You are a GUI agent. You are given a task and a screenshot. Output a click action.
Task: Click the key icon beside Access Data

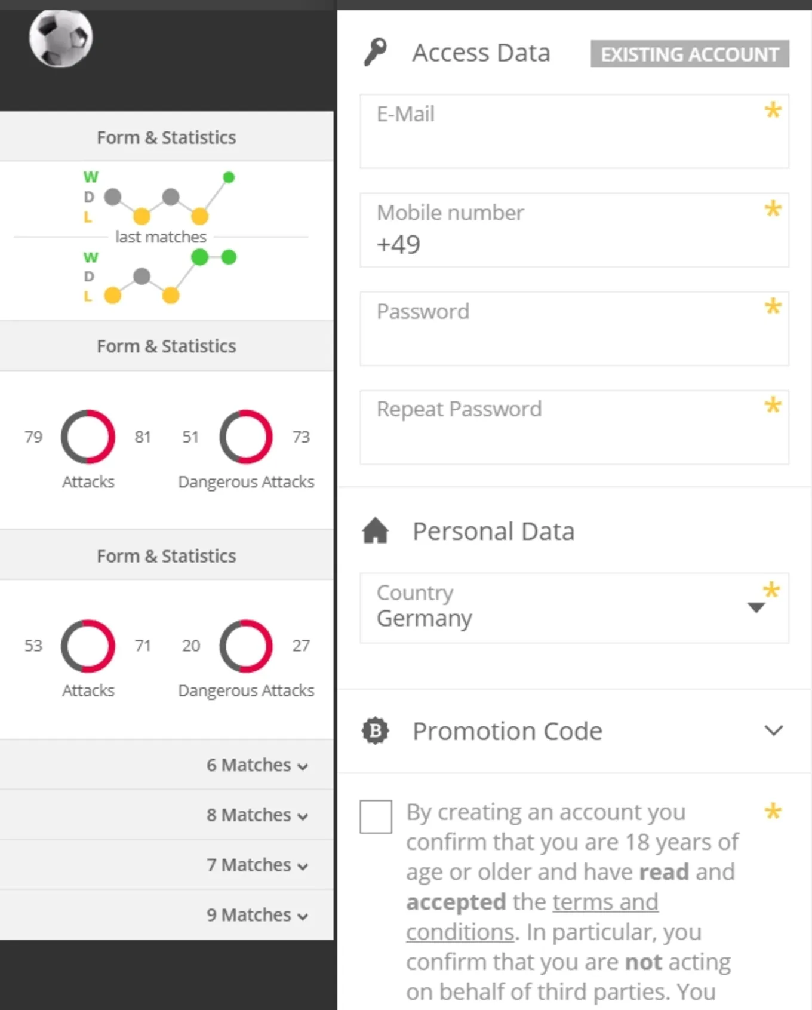(x=376, y=53)
